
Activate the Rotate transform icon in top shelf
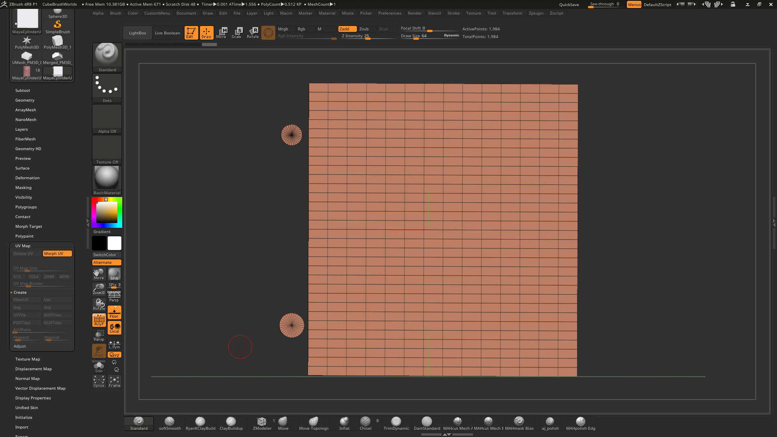click(x=253, y=33)
